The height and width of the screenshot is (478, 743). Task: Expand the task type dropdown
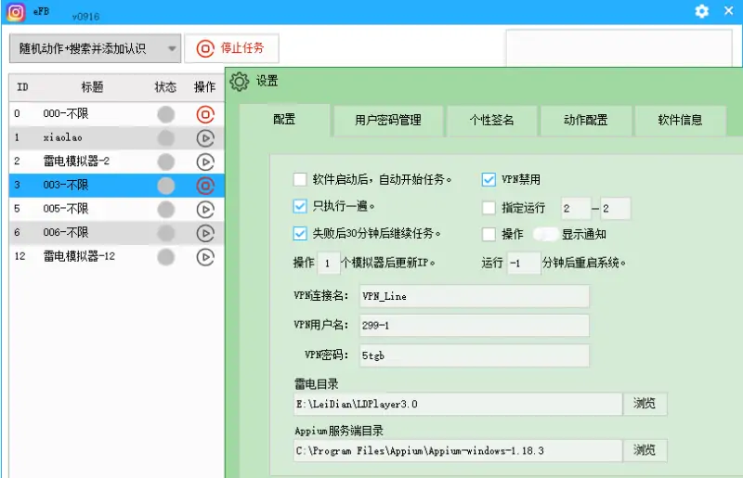[172, 48]
